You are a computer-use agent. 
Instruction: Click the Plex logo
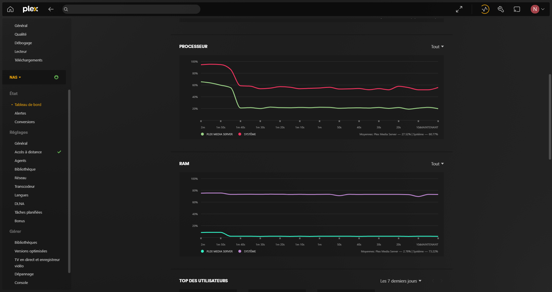[x=30, y=9]
